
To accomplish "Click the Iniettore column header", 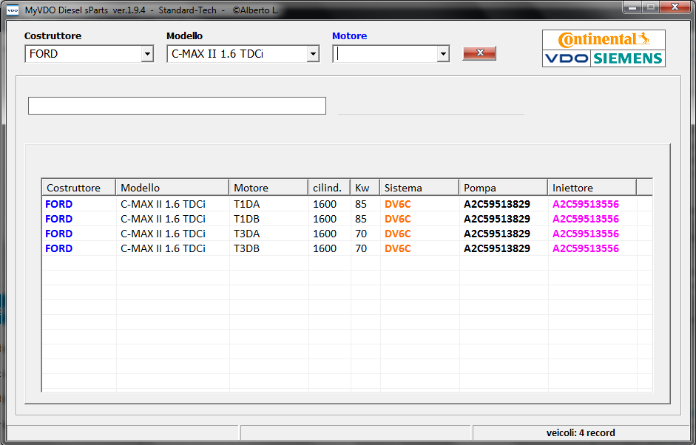I will pos(592,188).
